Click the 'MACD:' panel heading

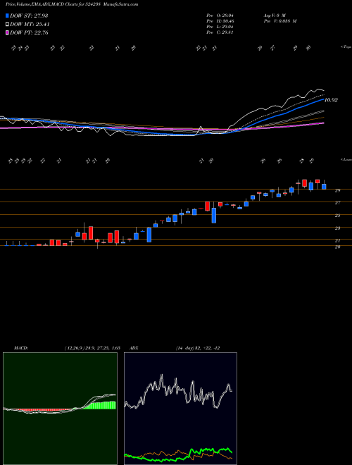pos(21,348)
